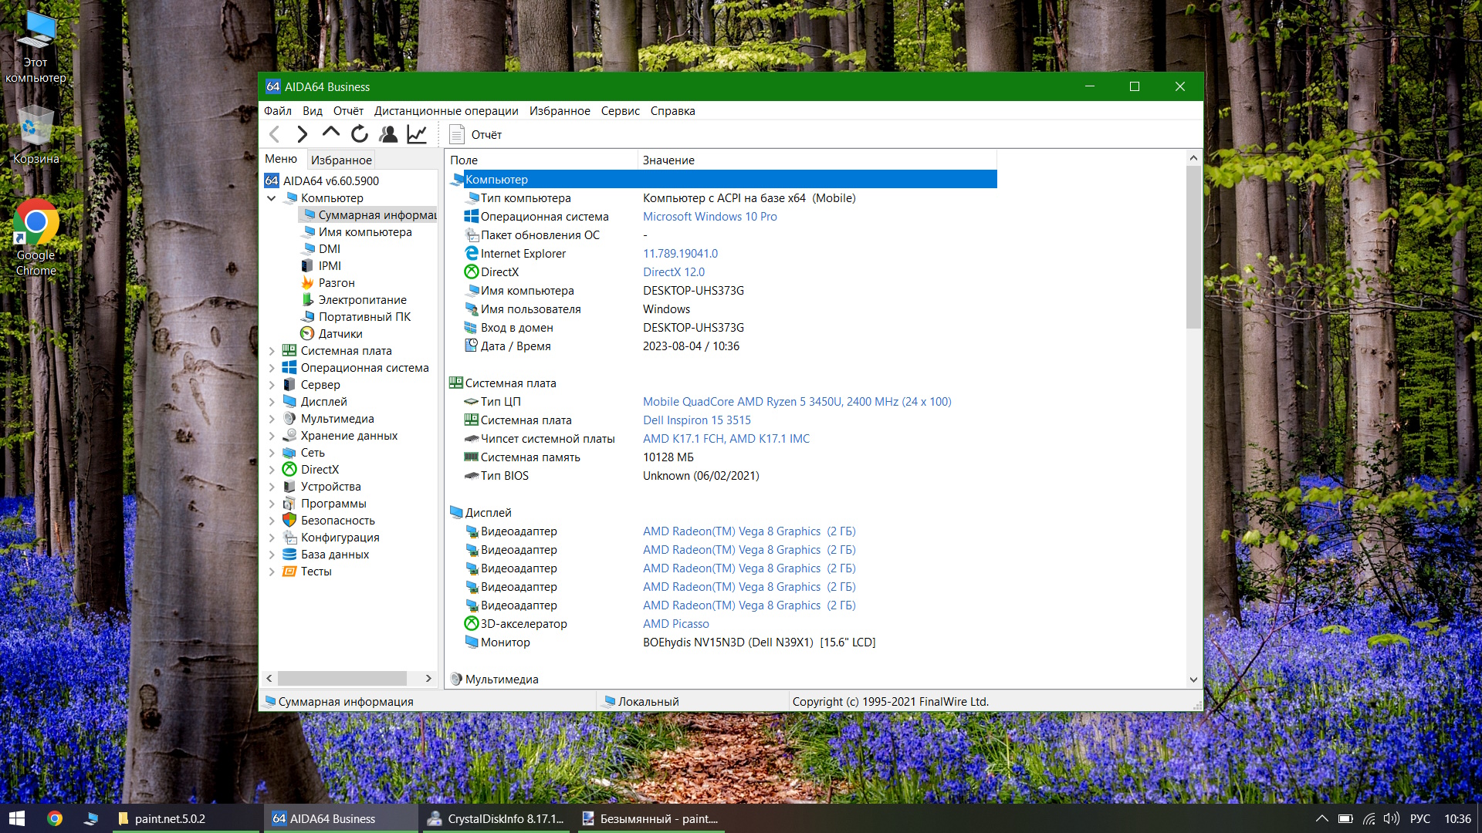Screen dimensions: 1482x833
Task: Open CrystalDiskInfo from the taskbar
Action: tap(496, 818)
